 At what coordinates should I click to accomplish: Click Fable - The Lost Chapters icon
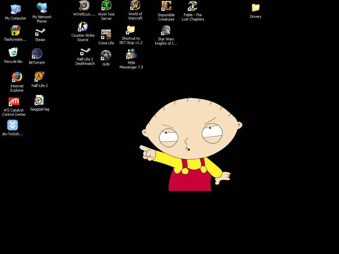point(193,6)
